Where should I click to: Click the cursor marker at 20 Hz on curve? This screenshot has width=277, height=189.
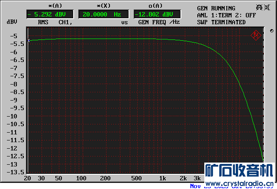tap(29, 40)
